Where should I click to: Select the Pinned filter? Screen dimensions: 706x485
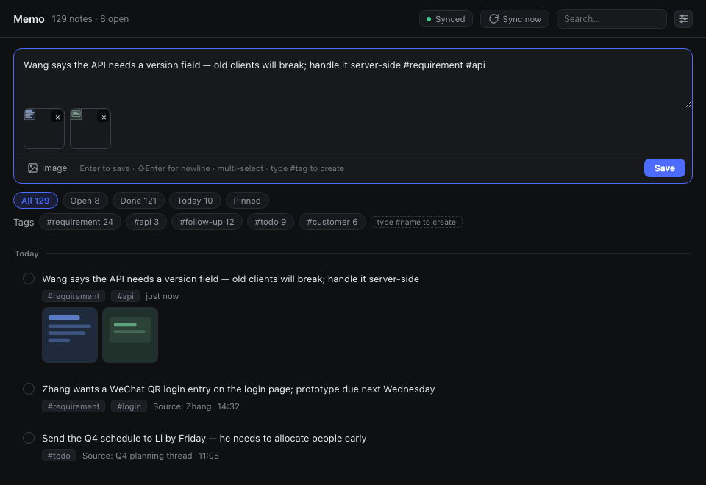(247, 201)
